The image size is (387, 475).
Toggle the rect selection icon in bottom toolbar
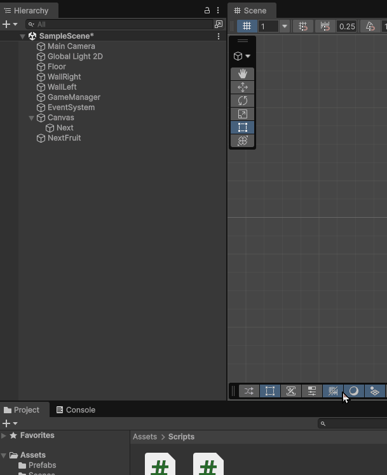point(270,391)
